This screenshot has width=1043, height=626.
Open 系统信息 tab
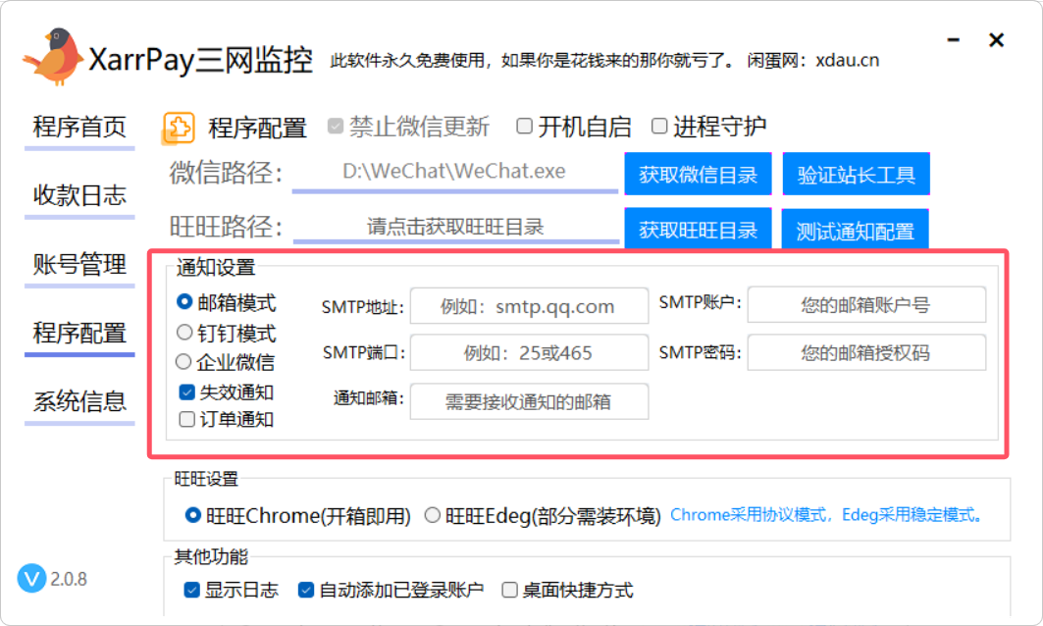pyautogui.click(x=79, y=401)
